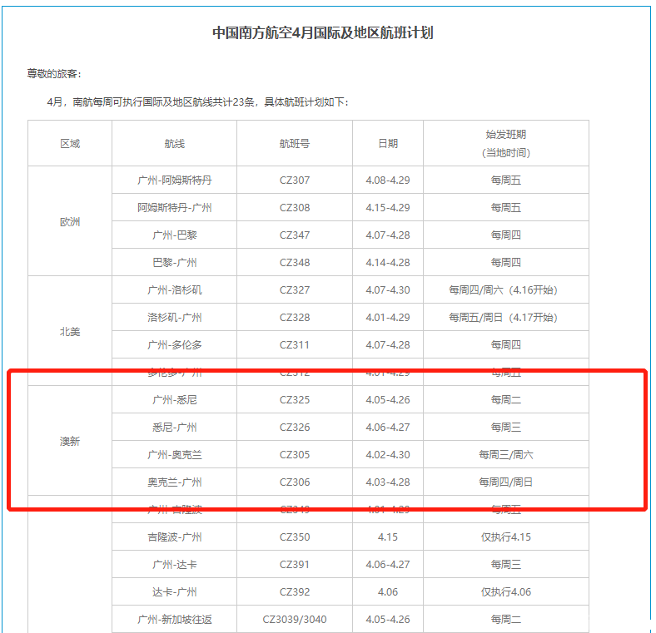Select flight number CZ392
Screen dimensions: 656x633
295,592
